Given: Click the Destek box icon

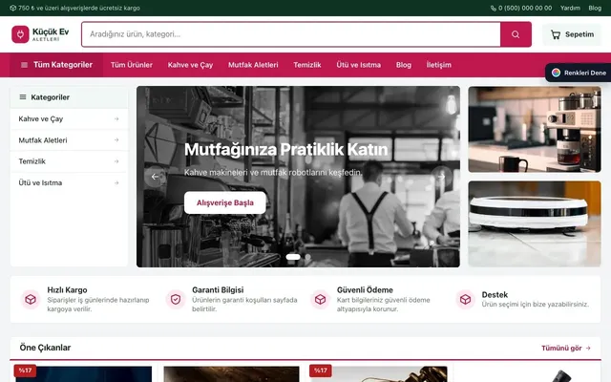Looking at the screenshot, I should 465,299.
